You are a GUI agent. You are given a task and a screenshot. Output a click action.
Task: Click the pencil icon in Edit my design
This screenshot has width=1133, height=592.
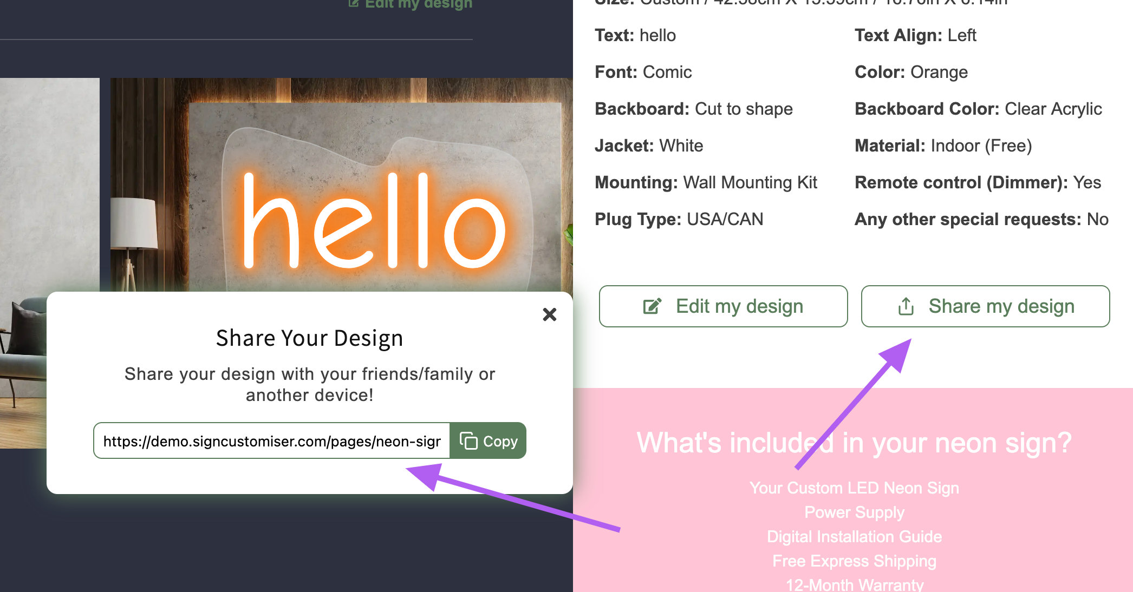[x=652, y=306]
